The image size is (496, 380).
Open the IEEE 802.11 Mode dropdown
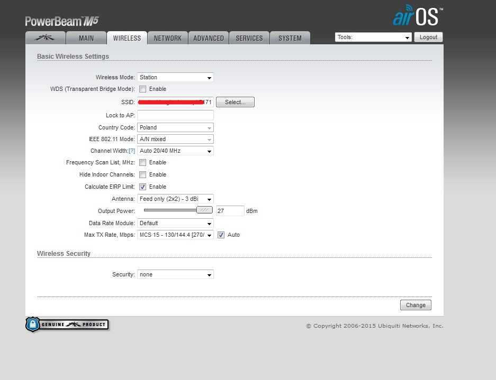(x=175, y=140)
